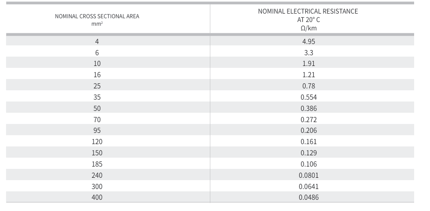Select the 0.0641 resistance value
Viewport: 430px width, 211px height.
(x=308, y=187)
